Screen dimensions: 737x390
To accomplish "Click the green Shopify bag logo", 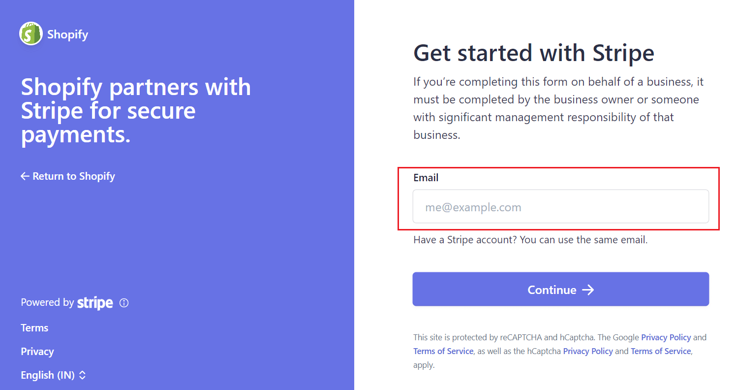I will click(x=30, y=33).
